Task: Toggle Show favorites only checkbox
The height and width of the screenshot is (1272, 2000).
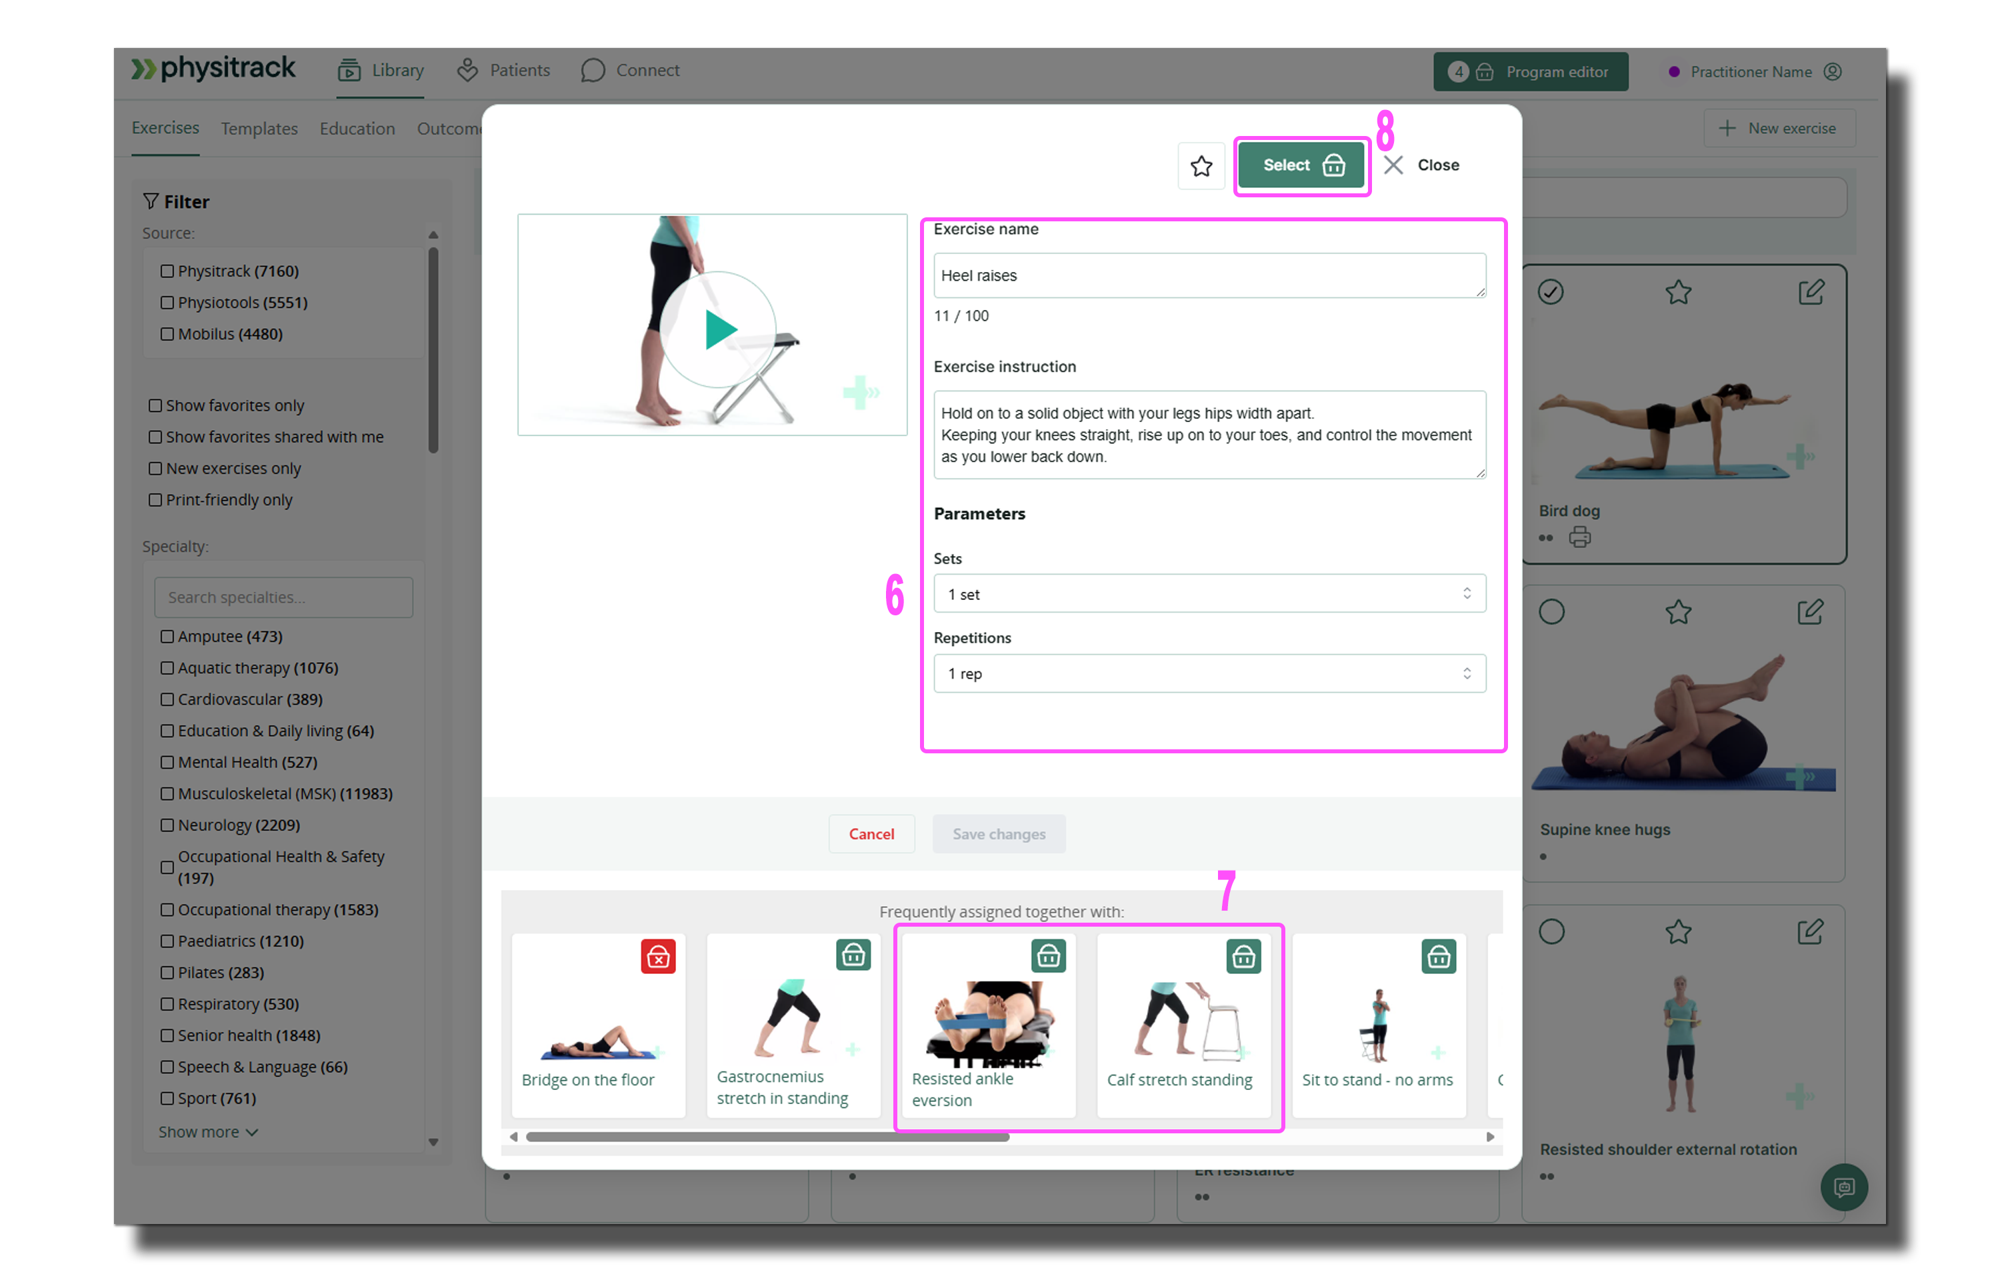Action: click(155, 405)
